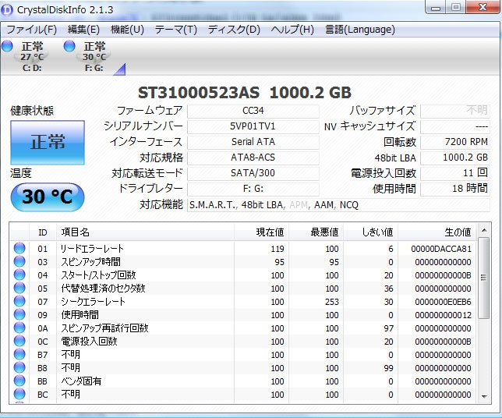
Task: Select the F: G: disk at 30 °C
Action: click(x=94, y=56)
